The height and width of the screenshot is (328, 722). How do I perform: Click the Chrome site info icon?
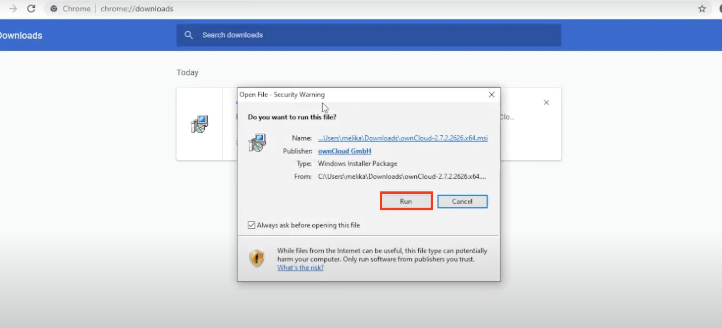[x=54, y=9]
